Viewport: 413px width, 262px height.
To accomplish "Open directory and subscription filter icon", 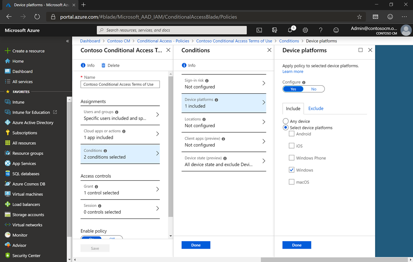I will (275, 30).
